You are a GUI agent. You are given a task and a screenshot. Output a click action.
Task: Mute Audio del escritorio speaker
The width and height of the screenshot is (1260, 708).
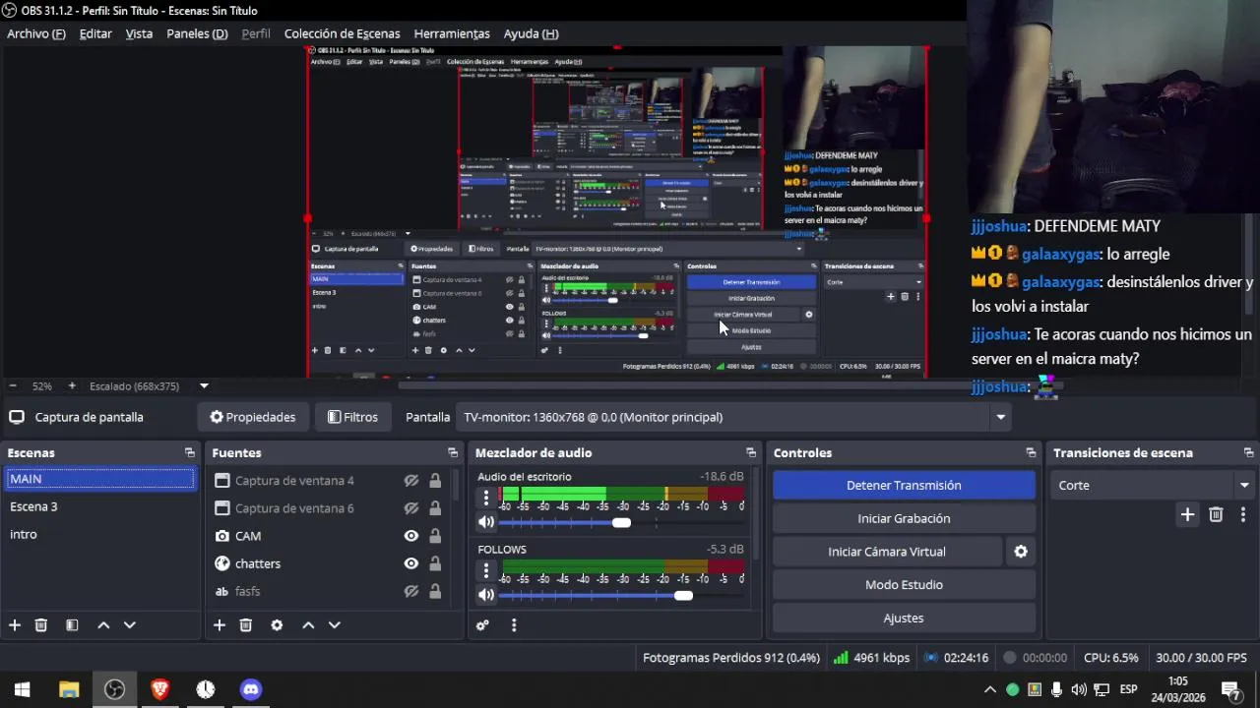(x=485, y=523)
